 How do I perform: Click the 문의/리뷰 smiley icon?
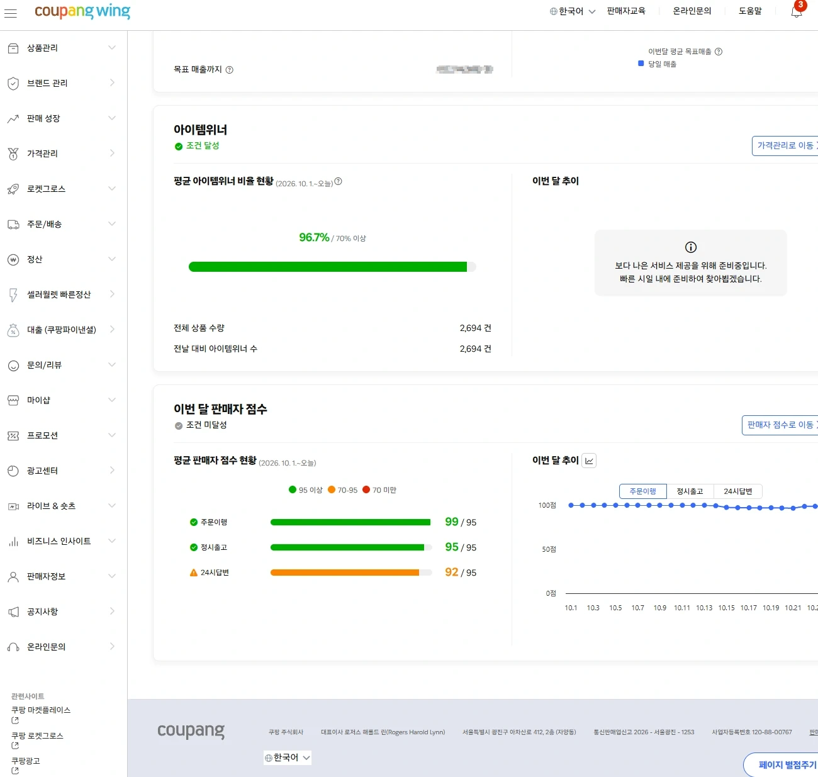13,365
